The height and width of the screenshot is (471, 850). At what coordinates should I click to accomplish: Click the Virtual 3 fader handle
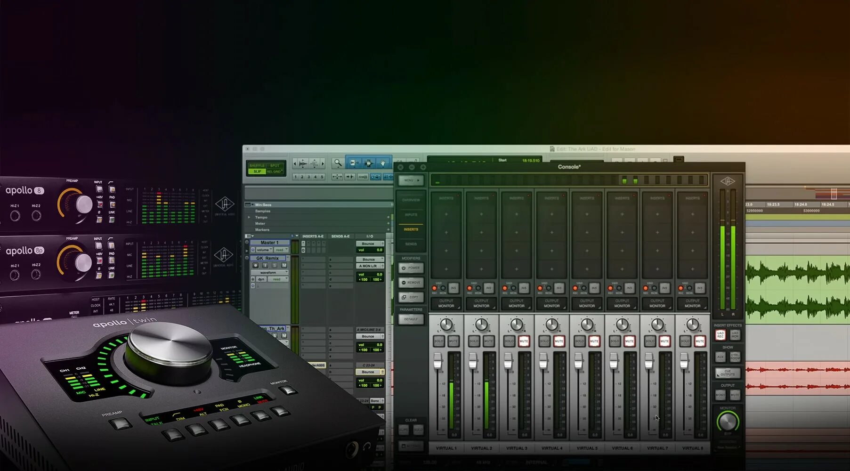point(508,361)
